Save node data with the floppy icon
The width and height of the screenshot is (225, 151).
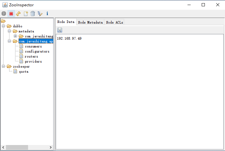(60, 30)
